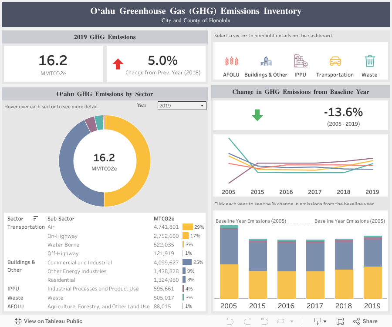The width and height of the screenshot is (392, 327).
Task: Select the Waste trash bin icon
Action: (x=369, y=61)
